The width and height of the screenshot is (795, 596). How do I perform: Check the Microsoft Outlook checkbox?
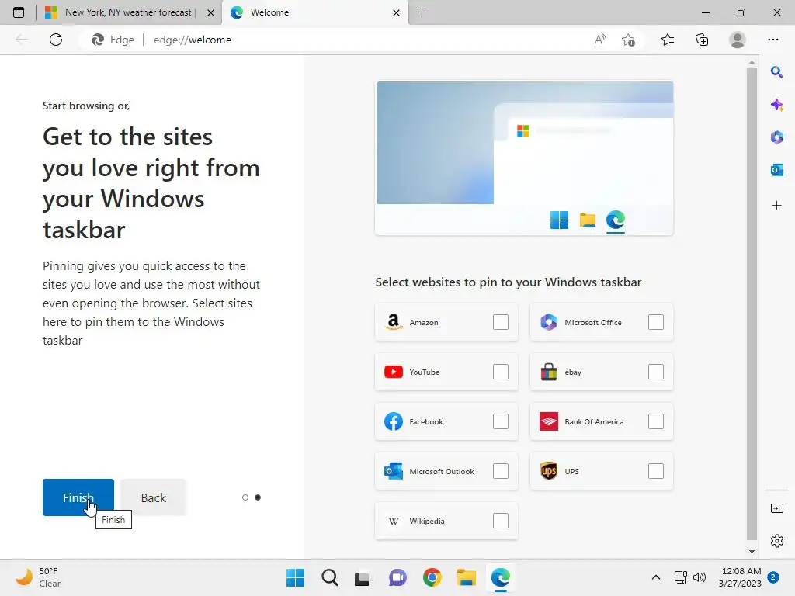501,471
